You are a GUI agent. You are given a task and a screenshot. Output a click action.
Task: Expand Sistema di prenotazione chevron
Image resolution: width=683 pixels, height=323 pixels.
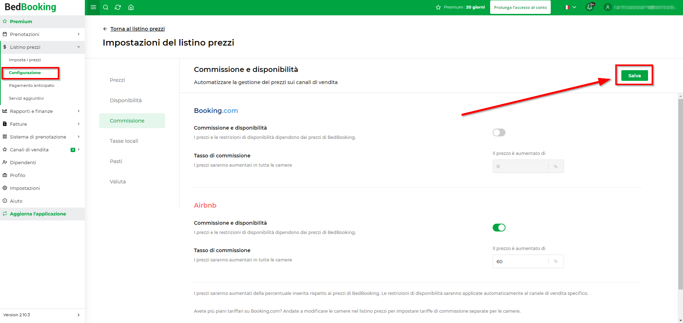coord(79,137)
